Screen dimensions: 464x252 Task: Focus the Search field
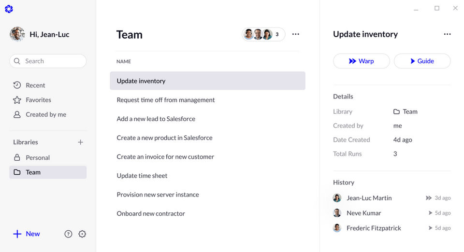48,61
